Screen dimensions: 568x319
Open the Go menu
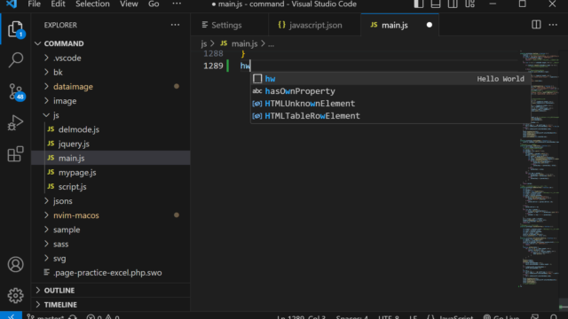coord(154,4)
